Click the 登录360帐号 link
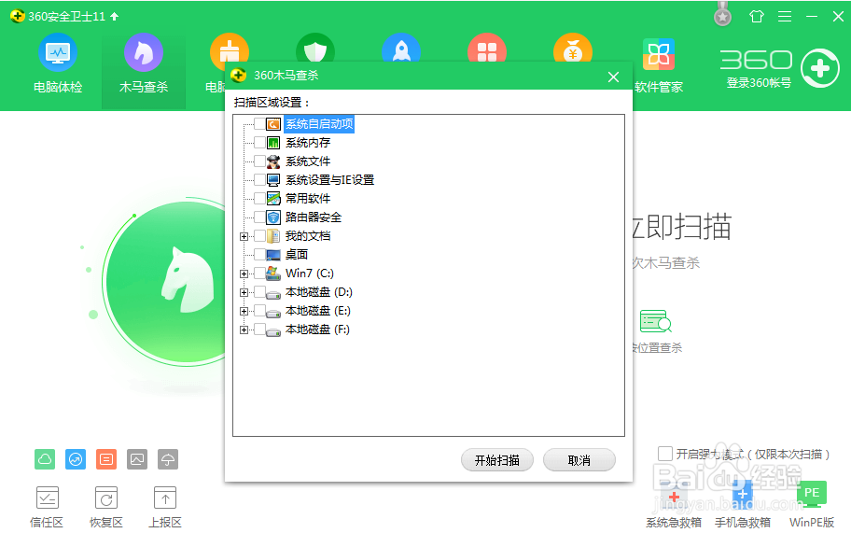The image size is (851, 533). tap(759, 83)
